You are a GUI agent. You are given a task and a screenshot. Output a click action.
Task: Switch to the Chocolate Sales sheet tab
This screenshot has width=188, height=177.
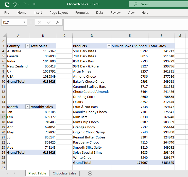click(x=64, y=173)
